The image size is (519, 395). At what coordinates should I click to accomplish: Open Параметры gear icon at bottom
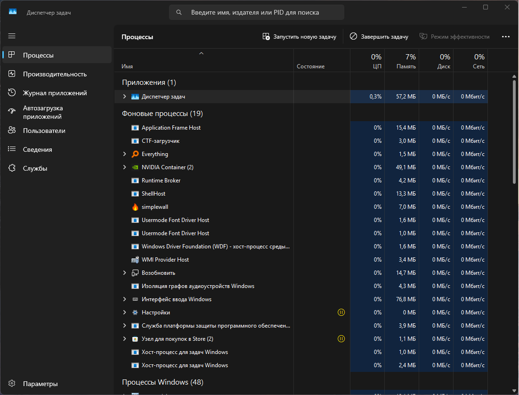click(x=12, y=383)
